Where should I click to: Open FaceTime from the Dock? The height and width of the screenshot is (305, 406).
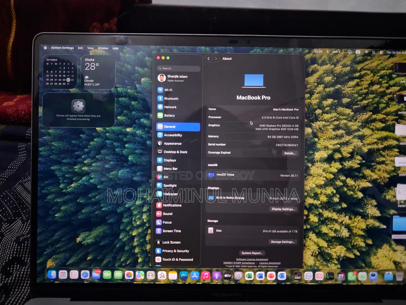click(107, 275)
